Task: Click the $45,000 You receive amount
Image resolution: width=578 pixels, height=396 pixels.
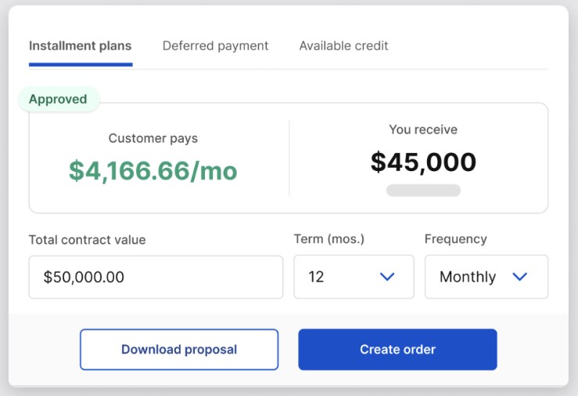Action: point(423,162)
